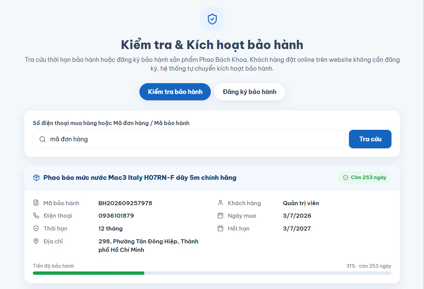Click the magnifier icon in search field

click(42, 139)
